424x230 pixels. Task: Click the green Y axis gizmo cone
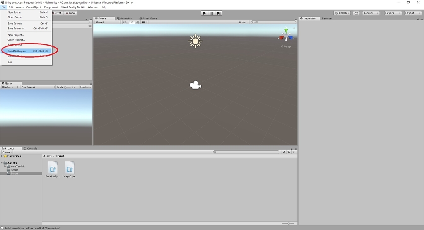pyautogui.click(x=286, y=31)
